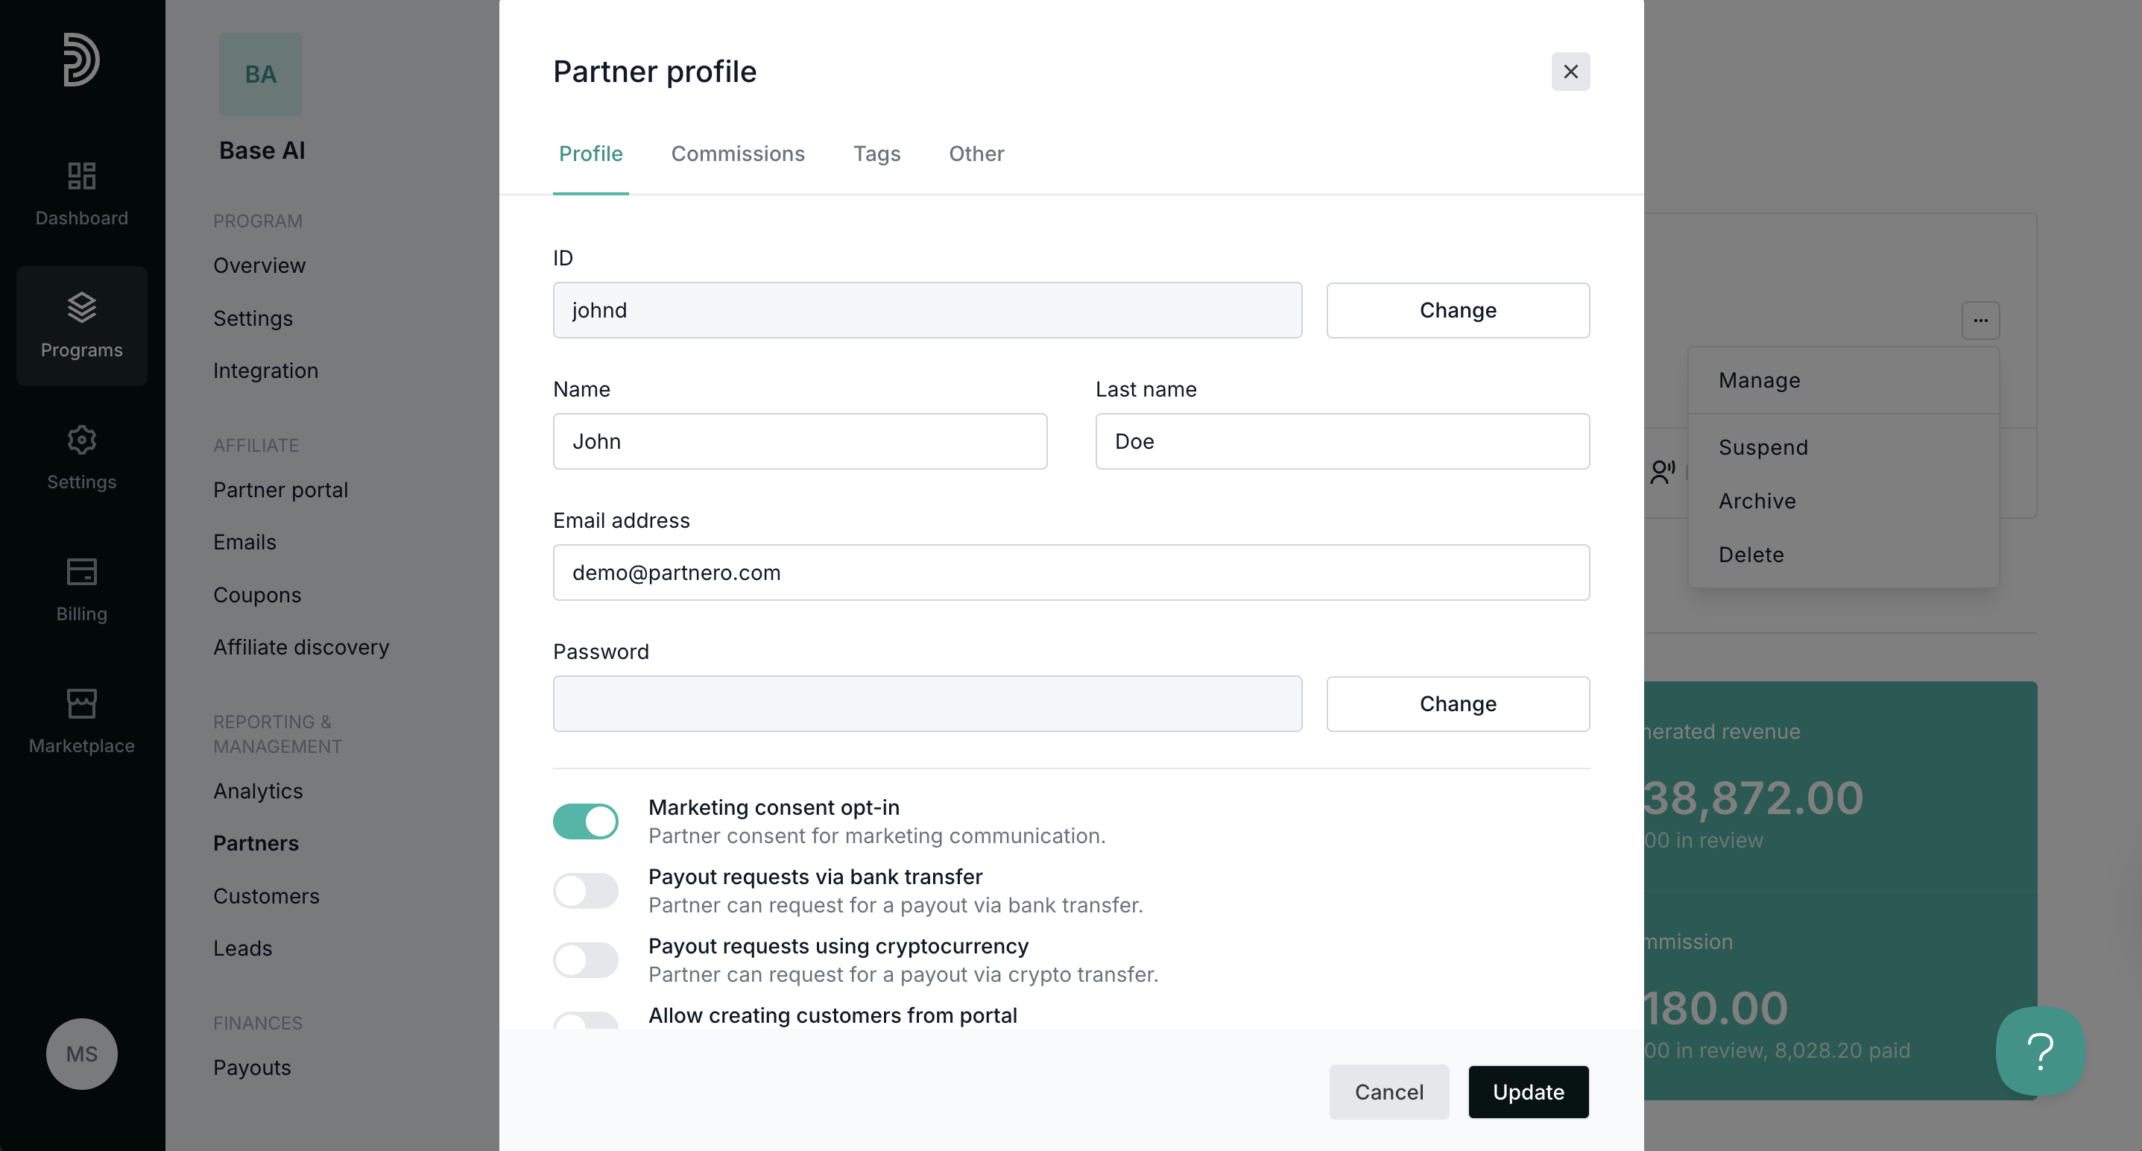The height and width of the screenshot is (1151, 2142).
Task: Choose Suspend from the actions menu
Action: tap(1763, 447)
